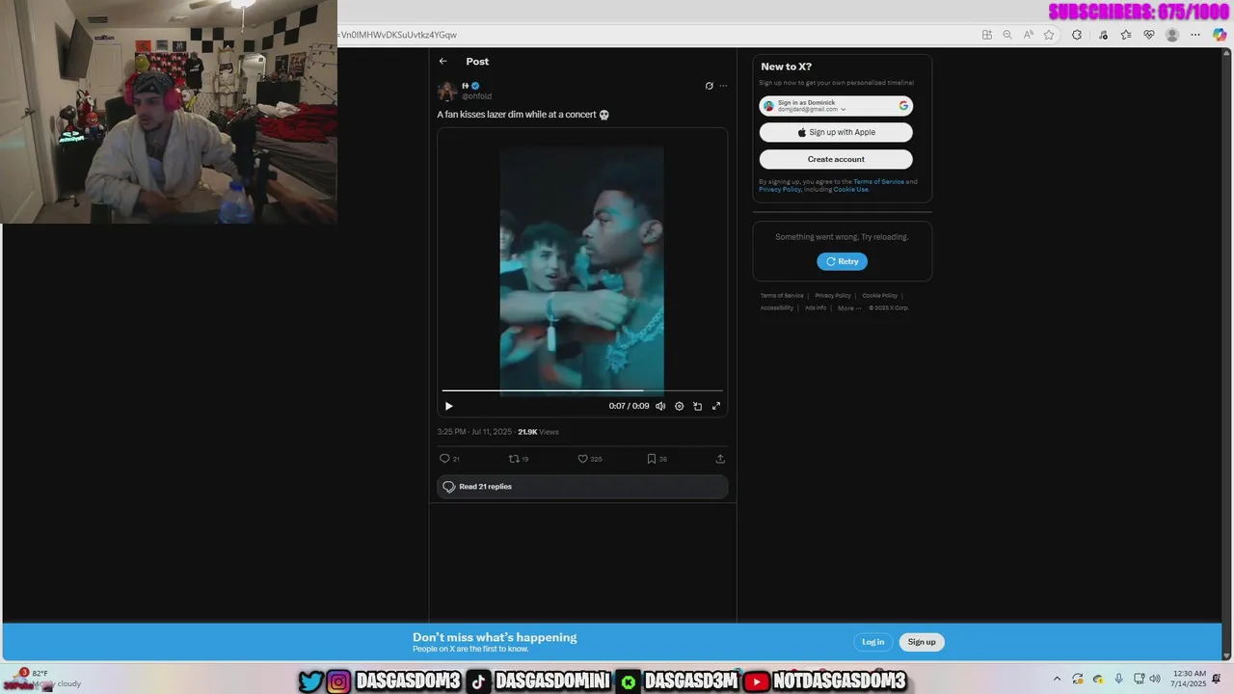Open Browser essentials heart icon
This screenshot has width=1234, height=694.
[1149, 35]
